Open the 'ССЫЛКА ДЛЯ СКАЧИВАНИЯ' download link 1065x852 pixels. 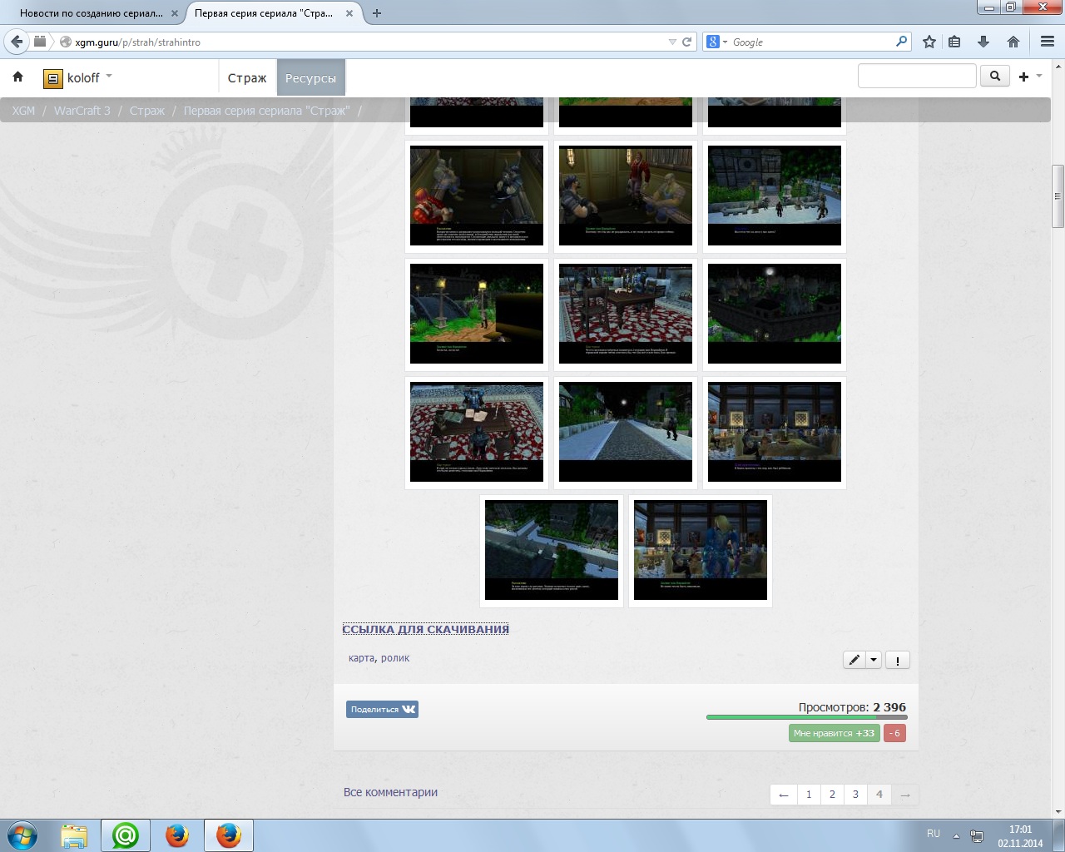click(x=426, y=629)
